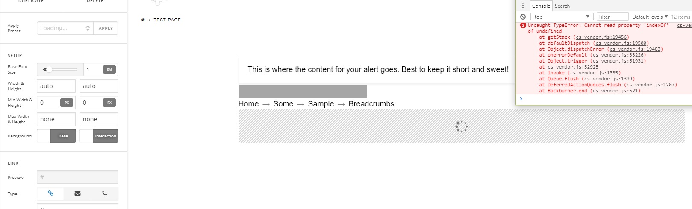
Task: Click the EM unit toggle for font size
Action: pos(109,69)
